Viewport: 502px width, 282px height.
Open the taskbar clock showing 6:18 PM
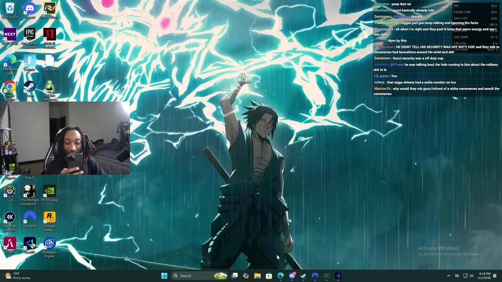coord(485,276)
